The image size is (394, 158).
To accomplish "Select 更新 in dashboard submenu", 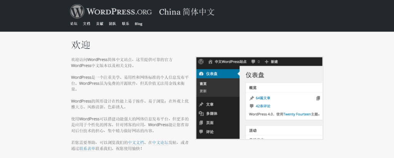I will pos(203,91).
